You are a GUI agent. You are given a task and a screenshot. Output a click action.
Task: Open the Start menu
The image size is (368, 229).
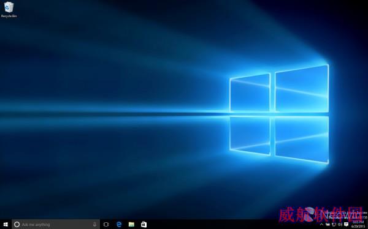click(6, 225)
